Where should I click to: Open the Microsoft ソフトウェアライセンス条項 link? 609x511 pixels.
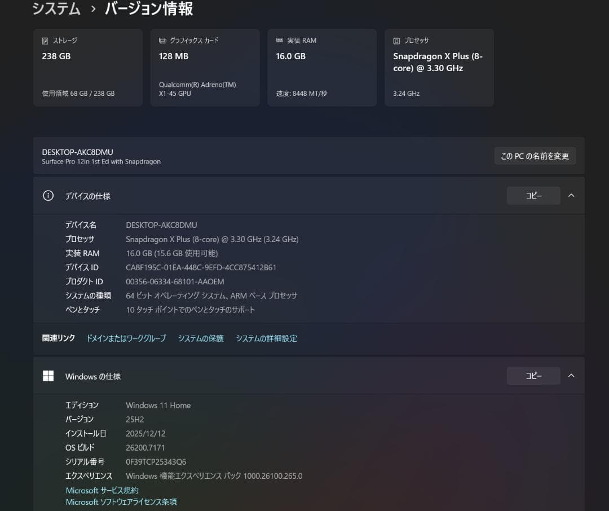pyautogui.click(x=121, y=502)
